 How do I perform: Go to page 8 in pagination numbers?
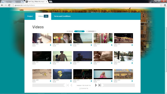88,89
